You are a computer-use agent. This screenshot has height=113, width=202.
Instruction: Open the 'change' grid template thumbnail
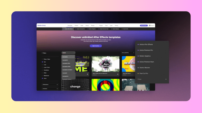pos(75,85)
